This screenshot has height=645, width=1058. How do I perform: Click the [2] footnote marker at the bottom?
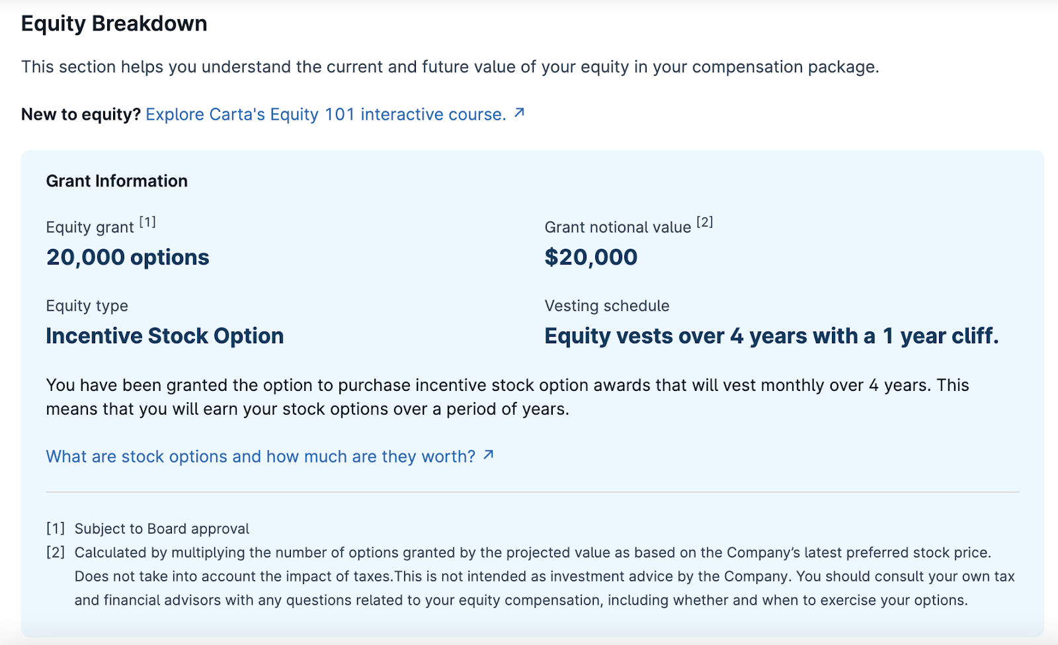(x=55, y=552)
